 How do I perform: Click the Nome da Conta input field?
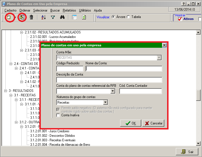click(x=124, y=69)
